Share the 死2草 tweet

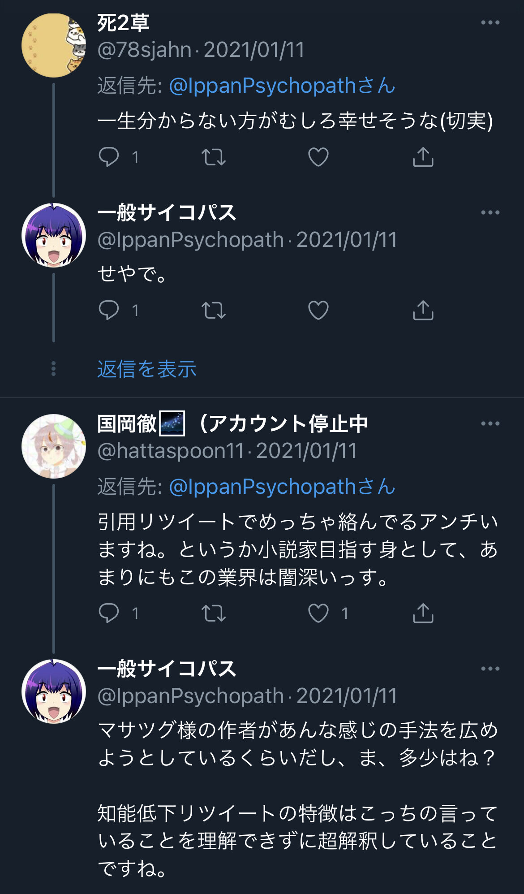pyautogui.click(x=423, y=157)
